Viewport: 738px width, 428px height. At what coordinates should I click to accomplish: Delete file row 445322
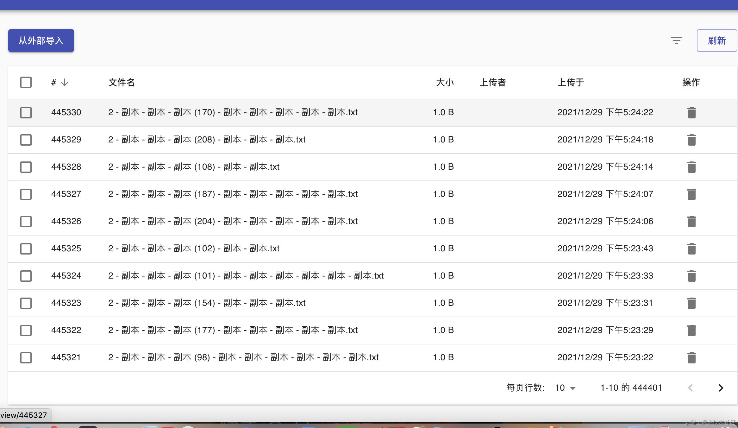pyautogui.click(x=691, y=330)
